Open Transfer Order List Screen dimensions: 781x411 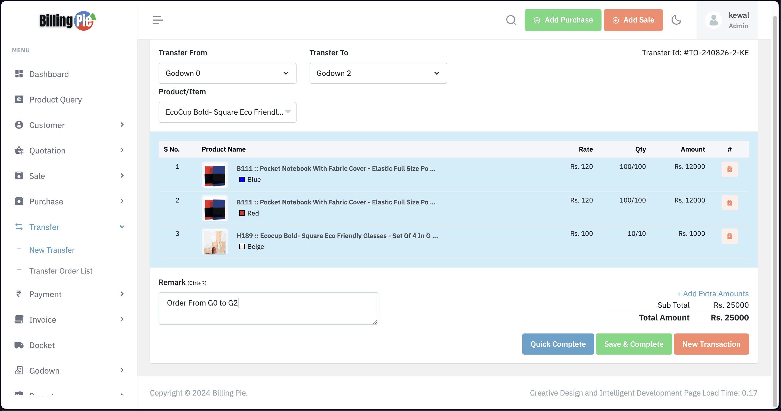tap(61, 271)
